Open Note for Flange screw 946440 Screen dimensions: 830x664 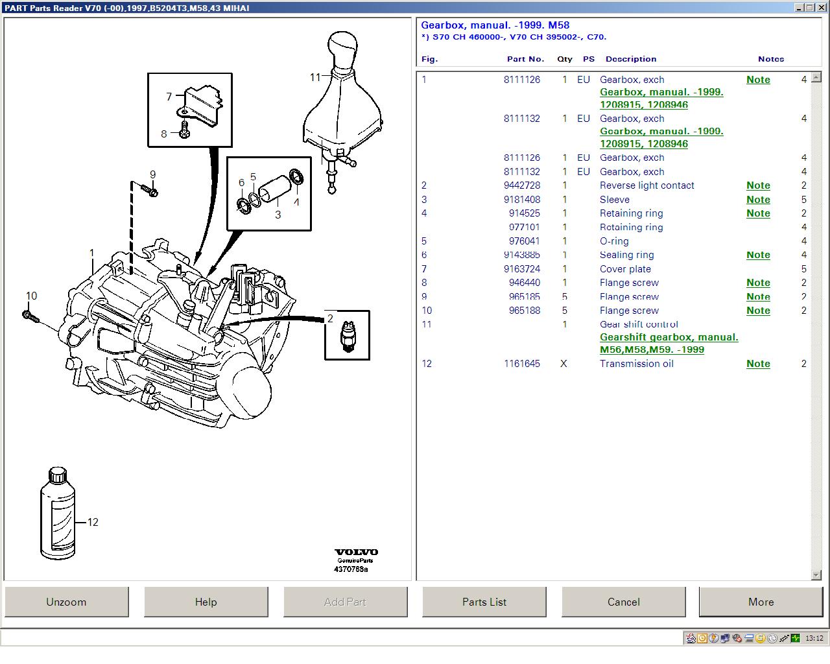[758, 283]
